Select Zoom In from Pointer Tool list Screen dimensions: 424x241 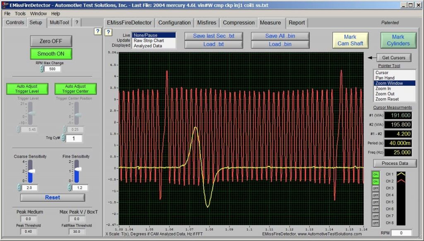click(x=383, y=89)
